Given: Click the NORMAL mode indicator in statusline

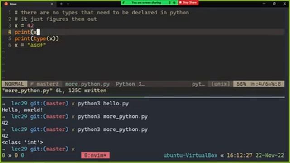Looking at the screenshot, I should pos(14,84).
